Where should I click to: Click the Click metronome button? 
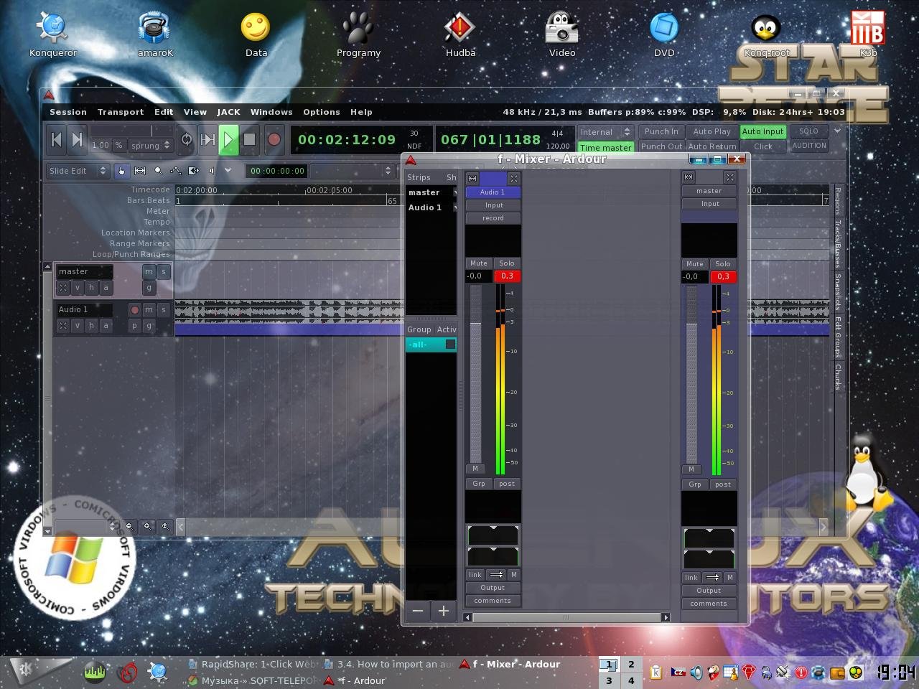click(763, 146)
